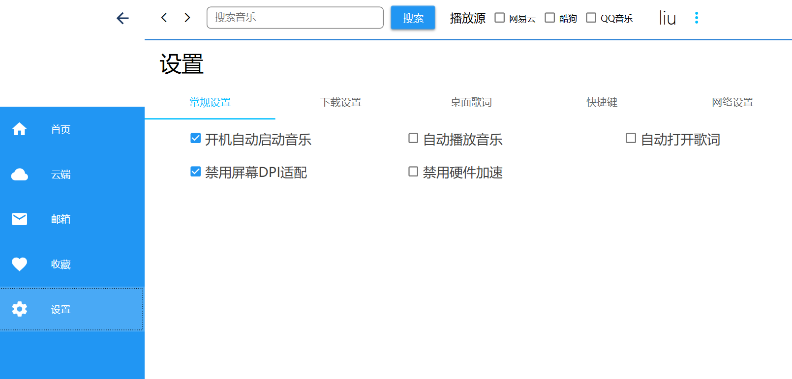The height and width of the screenshot is (379, 792).
Task: Open the three-dot more options menu
Action: 697,18
